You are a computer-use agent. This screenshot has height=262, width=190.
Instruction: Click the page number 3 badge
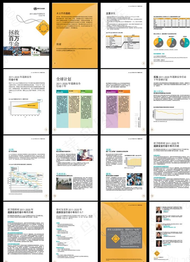pos(144,63)
